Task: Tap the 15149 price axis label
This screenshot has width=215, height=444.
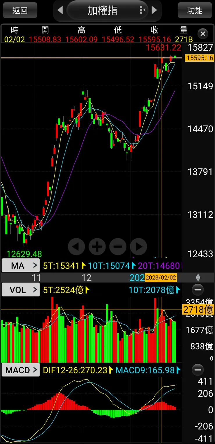Action: pyautogui.click(x=200, y=86)
